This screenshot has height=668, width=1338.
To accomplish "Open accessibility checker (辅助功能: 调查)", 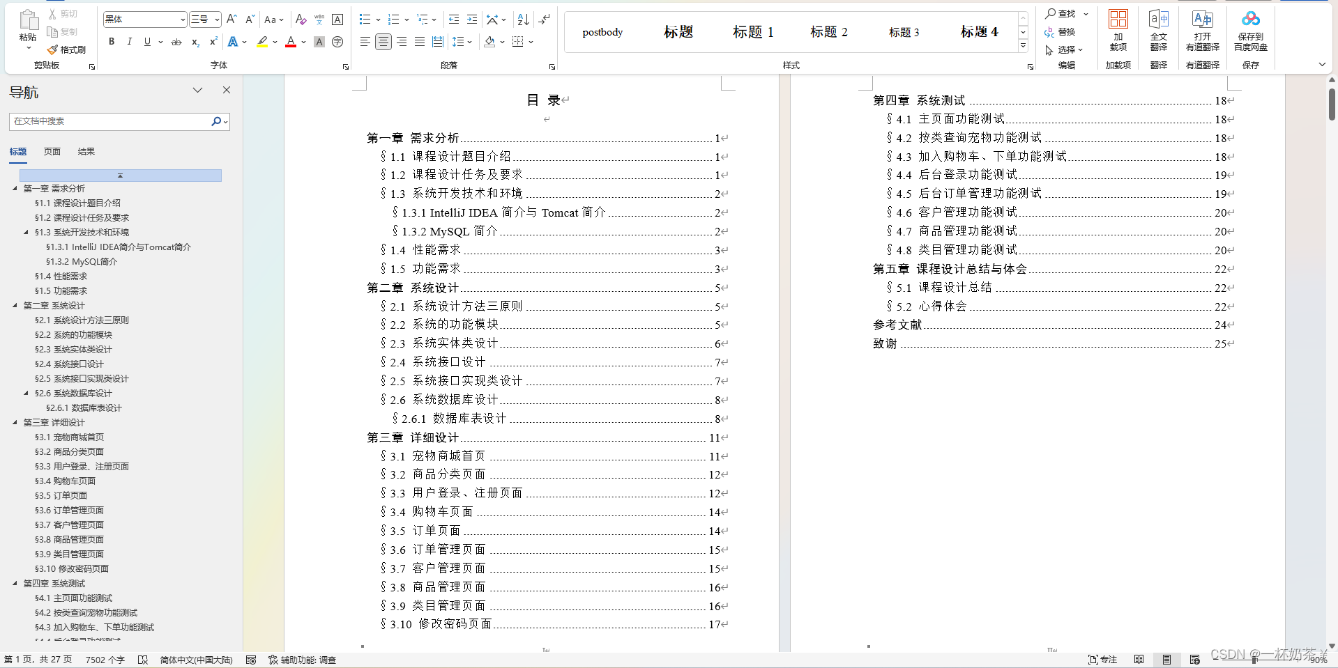I will 302,660.
